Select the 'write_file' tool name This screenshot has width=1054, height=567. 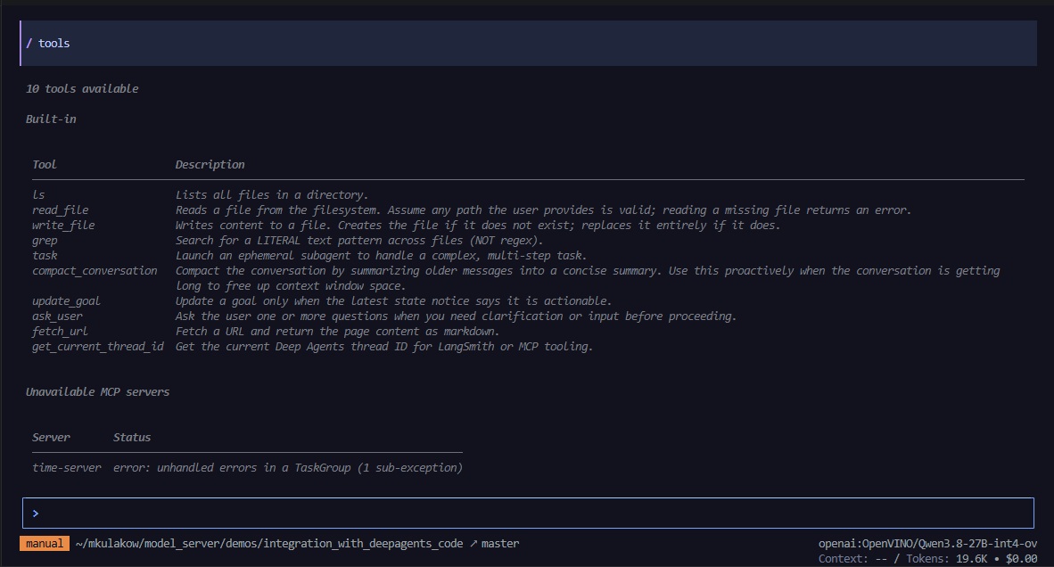(x=63, y=225)
